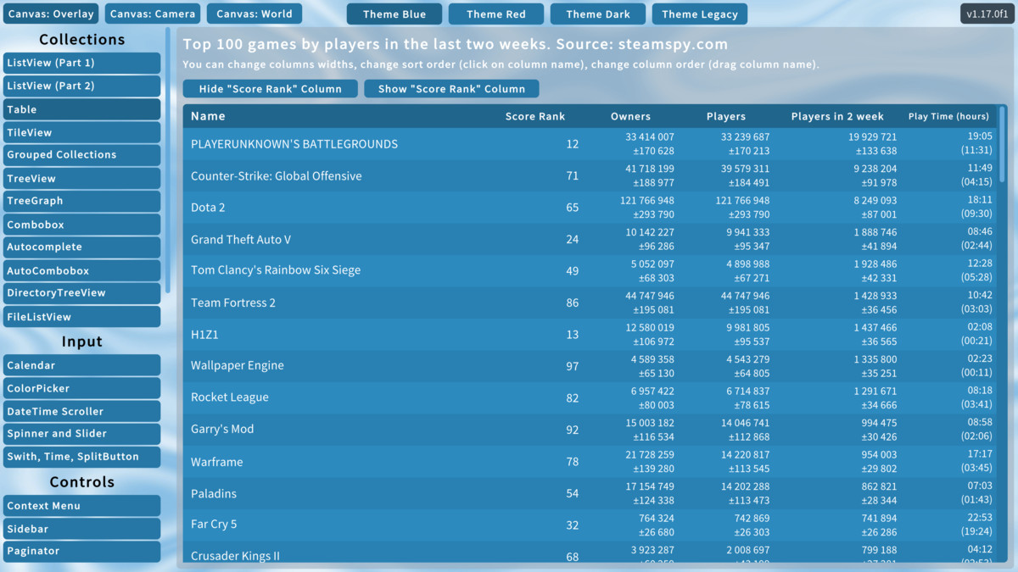
Task: Apply Theme Legacy
Action: 700,14
